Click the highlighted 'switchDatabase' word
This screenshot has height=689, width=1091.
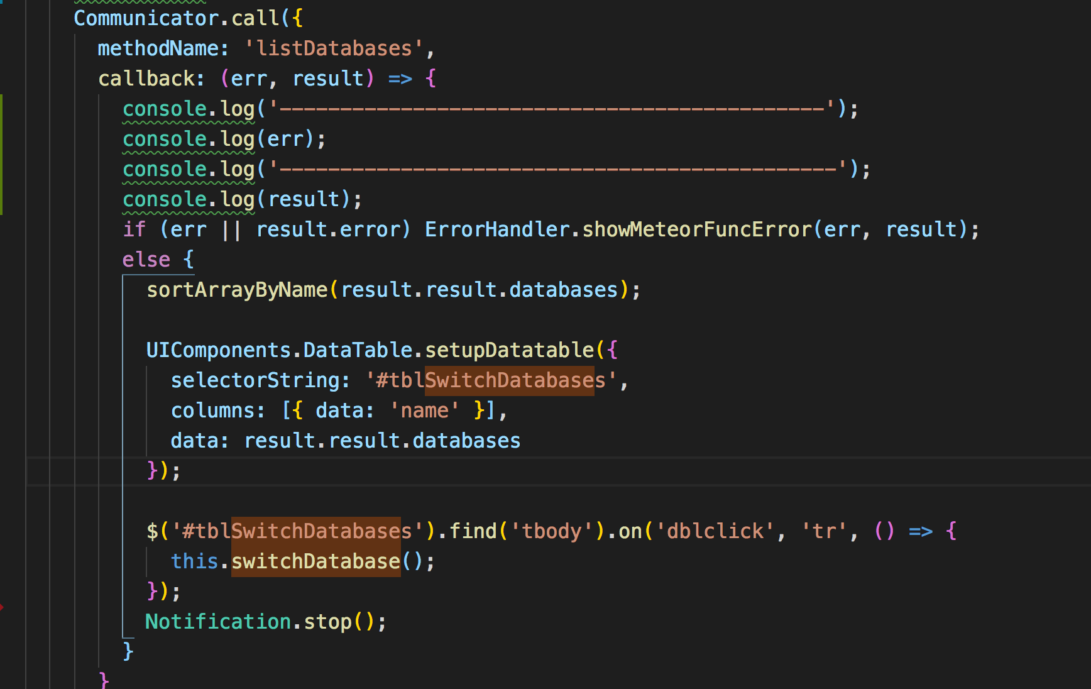pos(314,561)
